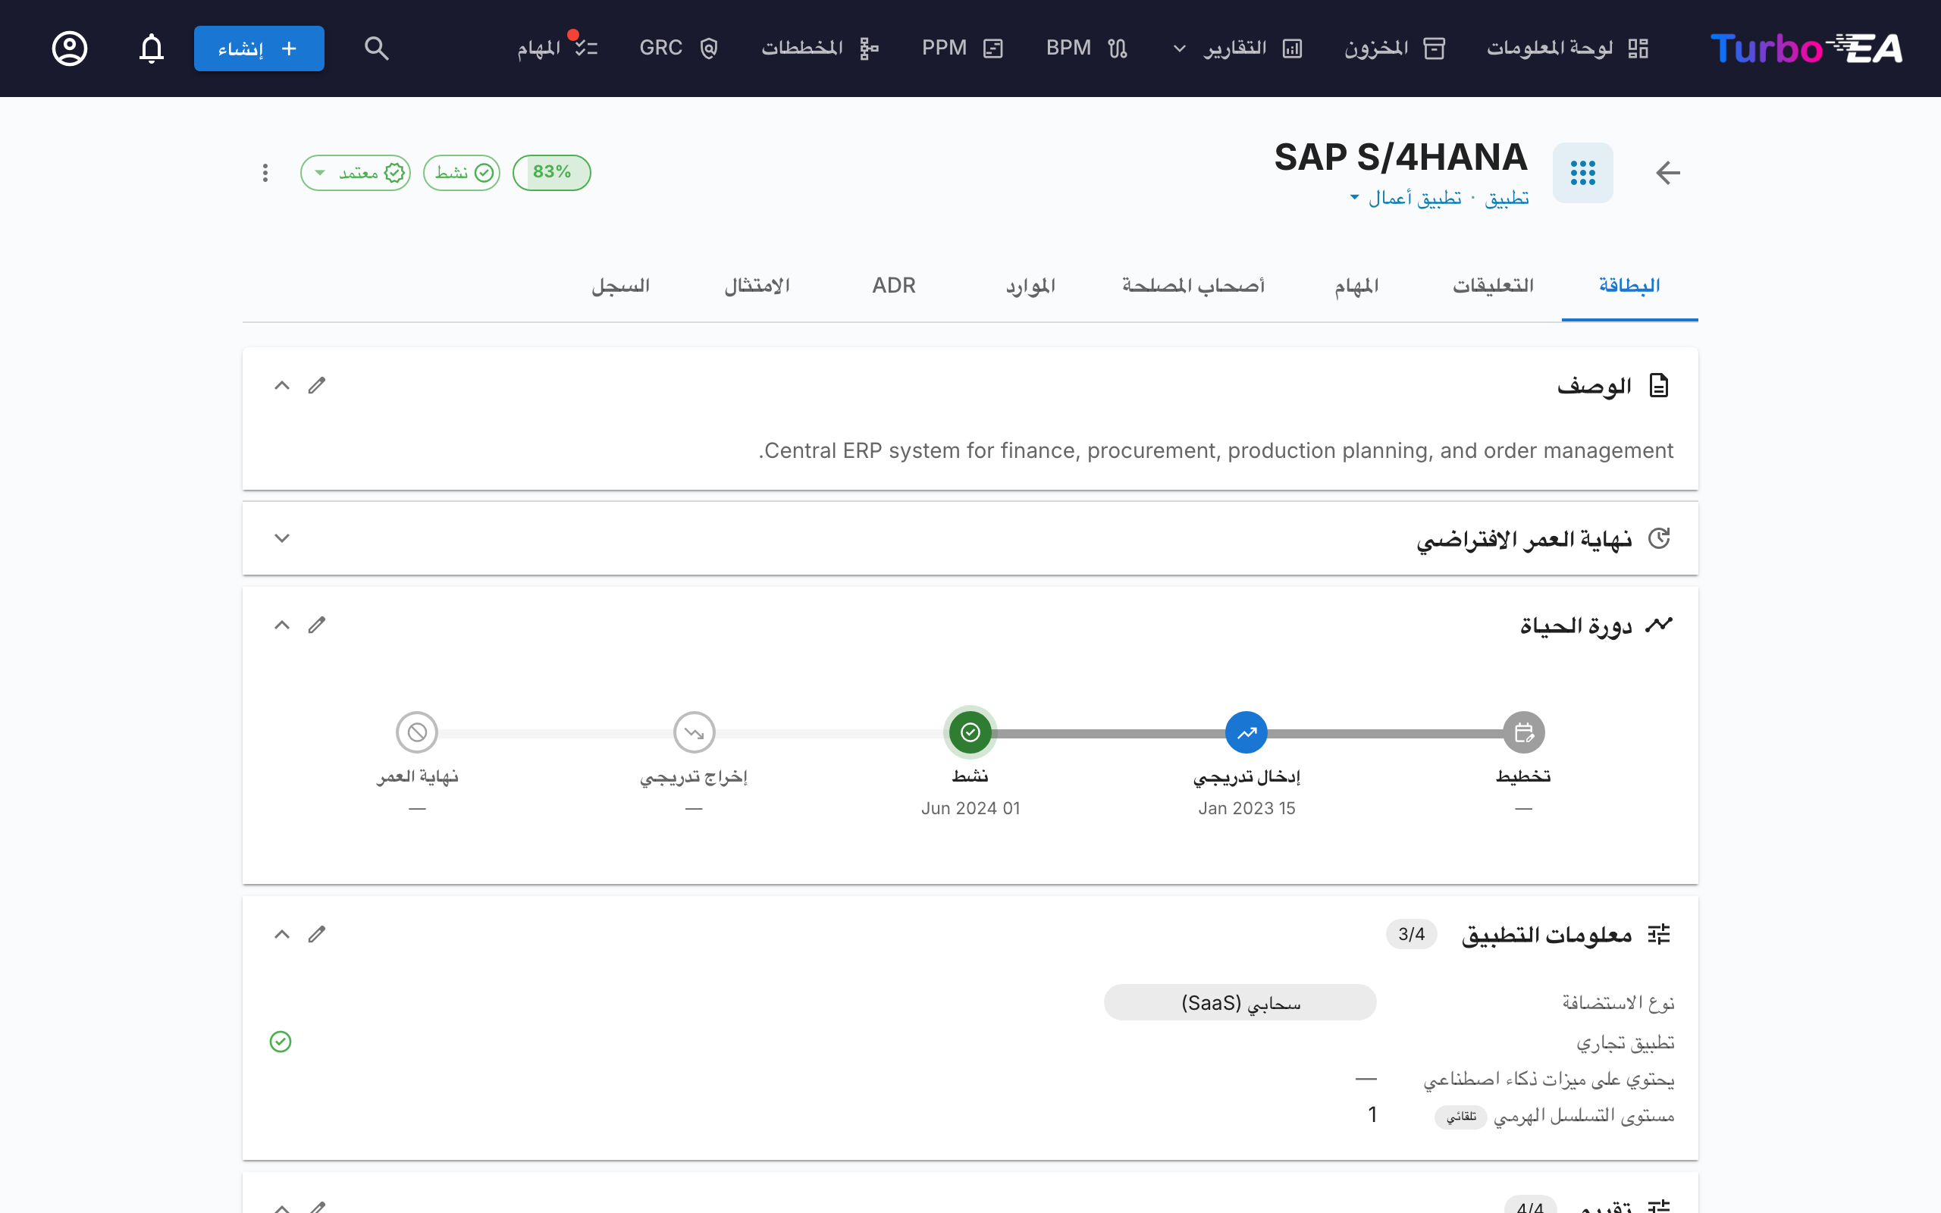Edit معلومات التطبيق section with pencil
The image size is (1941, 1213).
tap(317, 935)
